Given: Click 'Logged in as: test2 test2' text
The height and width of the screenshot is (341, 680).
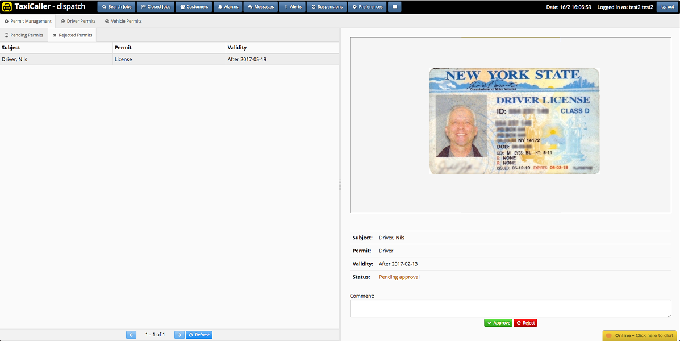Looking at the screenshot, I should tap(625, 7).
